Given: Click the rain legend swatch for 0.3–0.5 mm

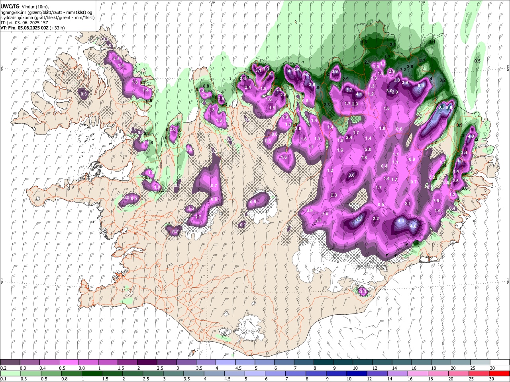Looking at the screenshot, I should 31,373.
